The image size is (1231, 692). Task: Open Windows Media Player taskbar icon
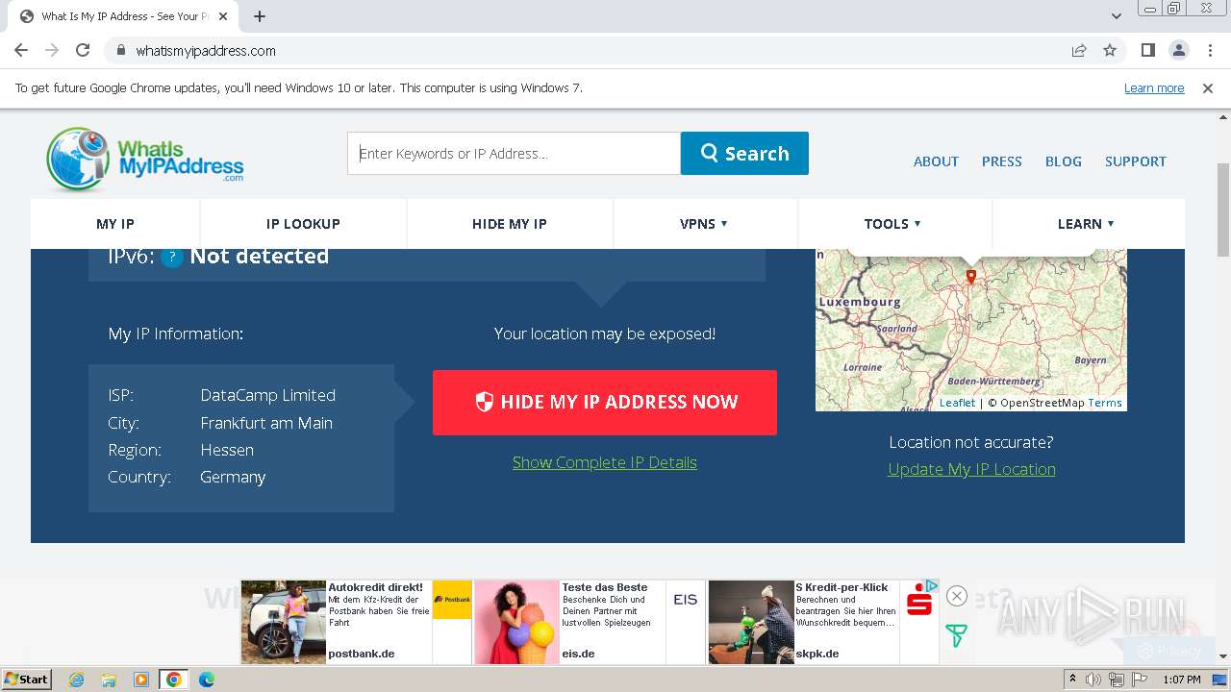click(140, 680)
